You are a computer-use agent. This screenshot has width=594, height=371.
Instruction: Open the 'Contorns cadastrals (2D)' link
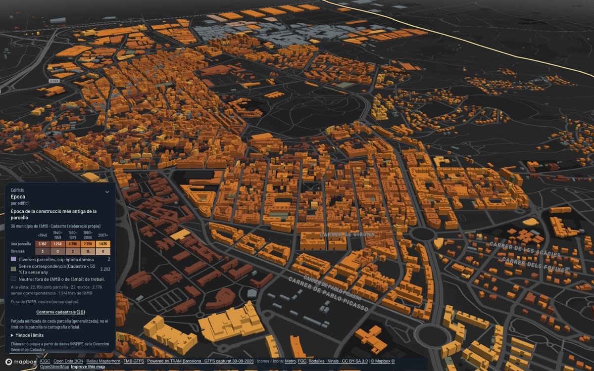click(60, 312)
